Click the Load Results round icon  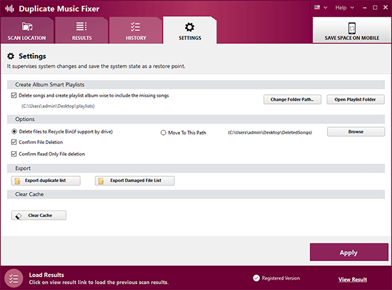coord(14,278)
